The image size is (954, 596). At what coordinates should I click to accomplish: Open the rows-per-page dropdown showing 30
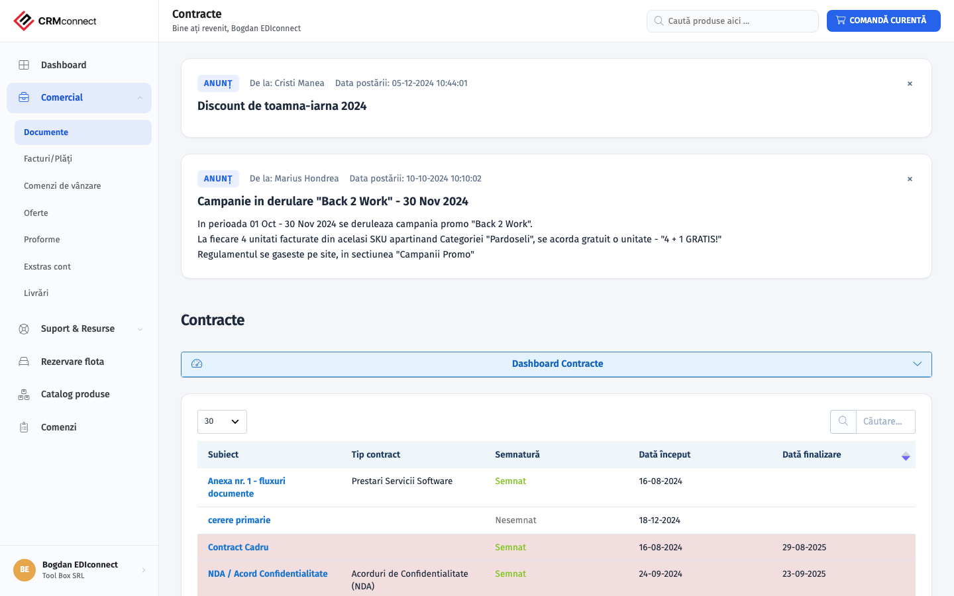tap(222, 422)
